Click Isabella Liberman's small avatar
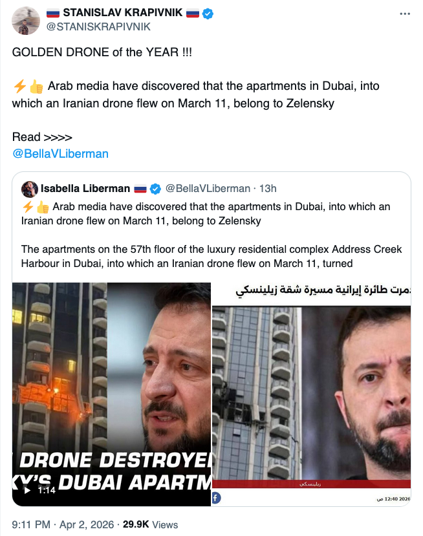Image resolution: width=423 pixels, height=536 pixels. tap(29, 189)
